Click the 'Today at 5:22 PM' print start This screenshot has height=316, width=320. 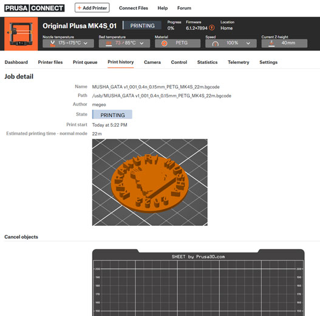[109, 125]
